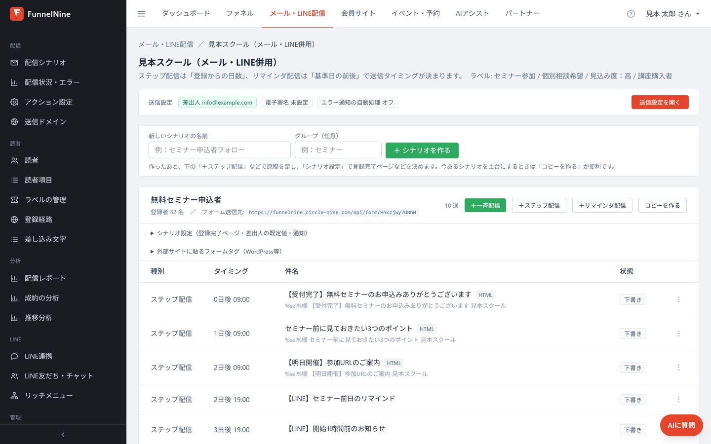711x444 pixels.
Task: Open 推移分析 chart item
Action: (x=63, y=318)
